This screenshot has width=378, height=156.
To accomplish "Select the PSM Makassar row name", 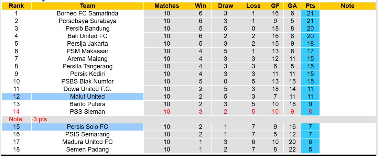I will (x=87, y=51).
